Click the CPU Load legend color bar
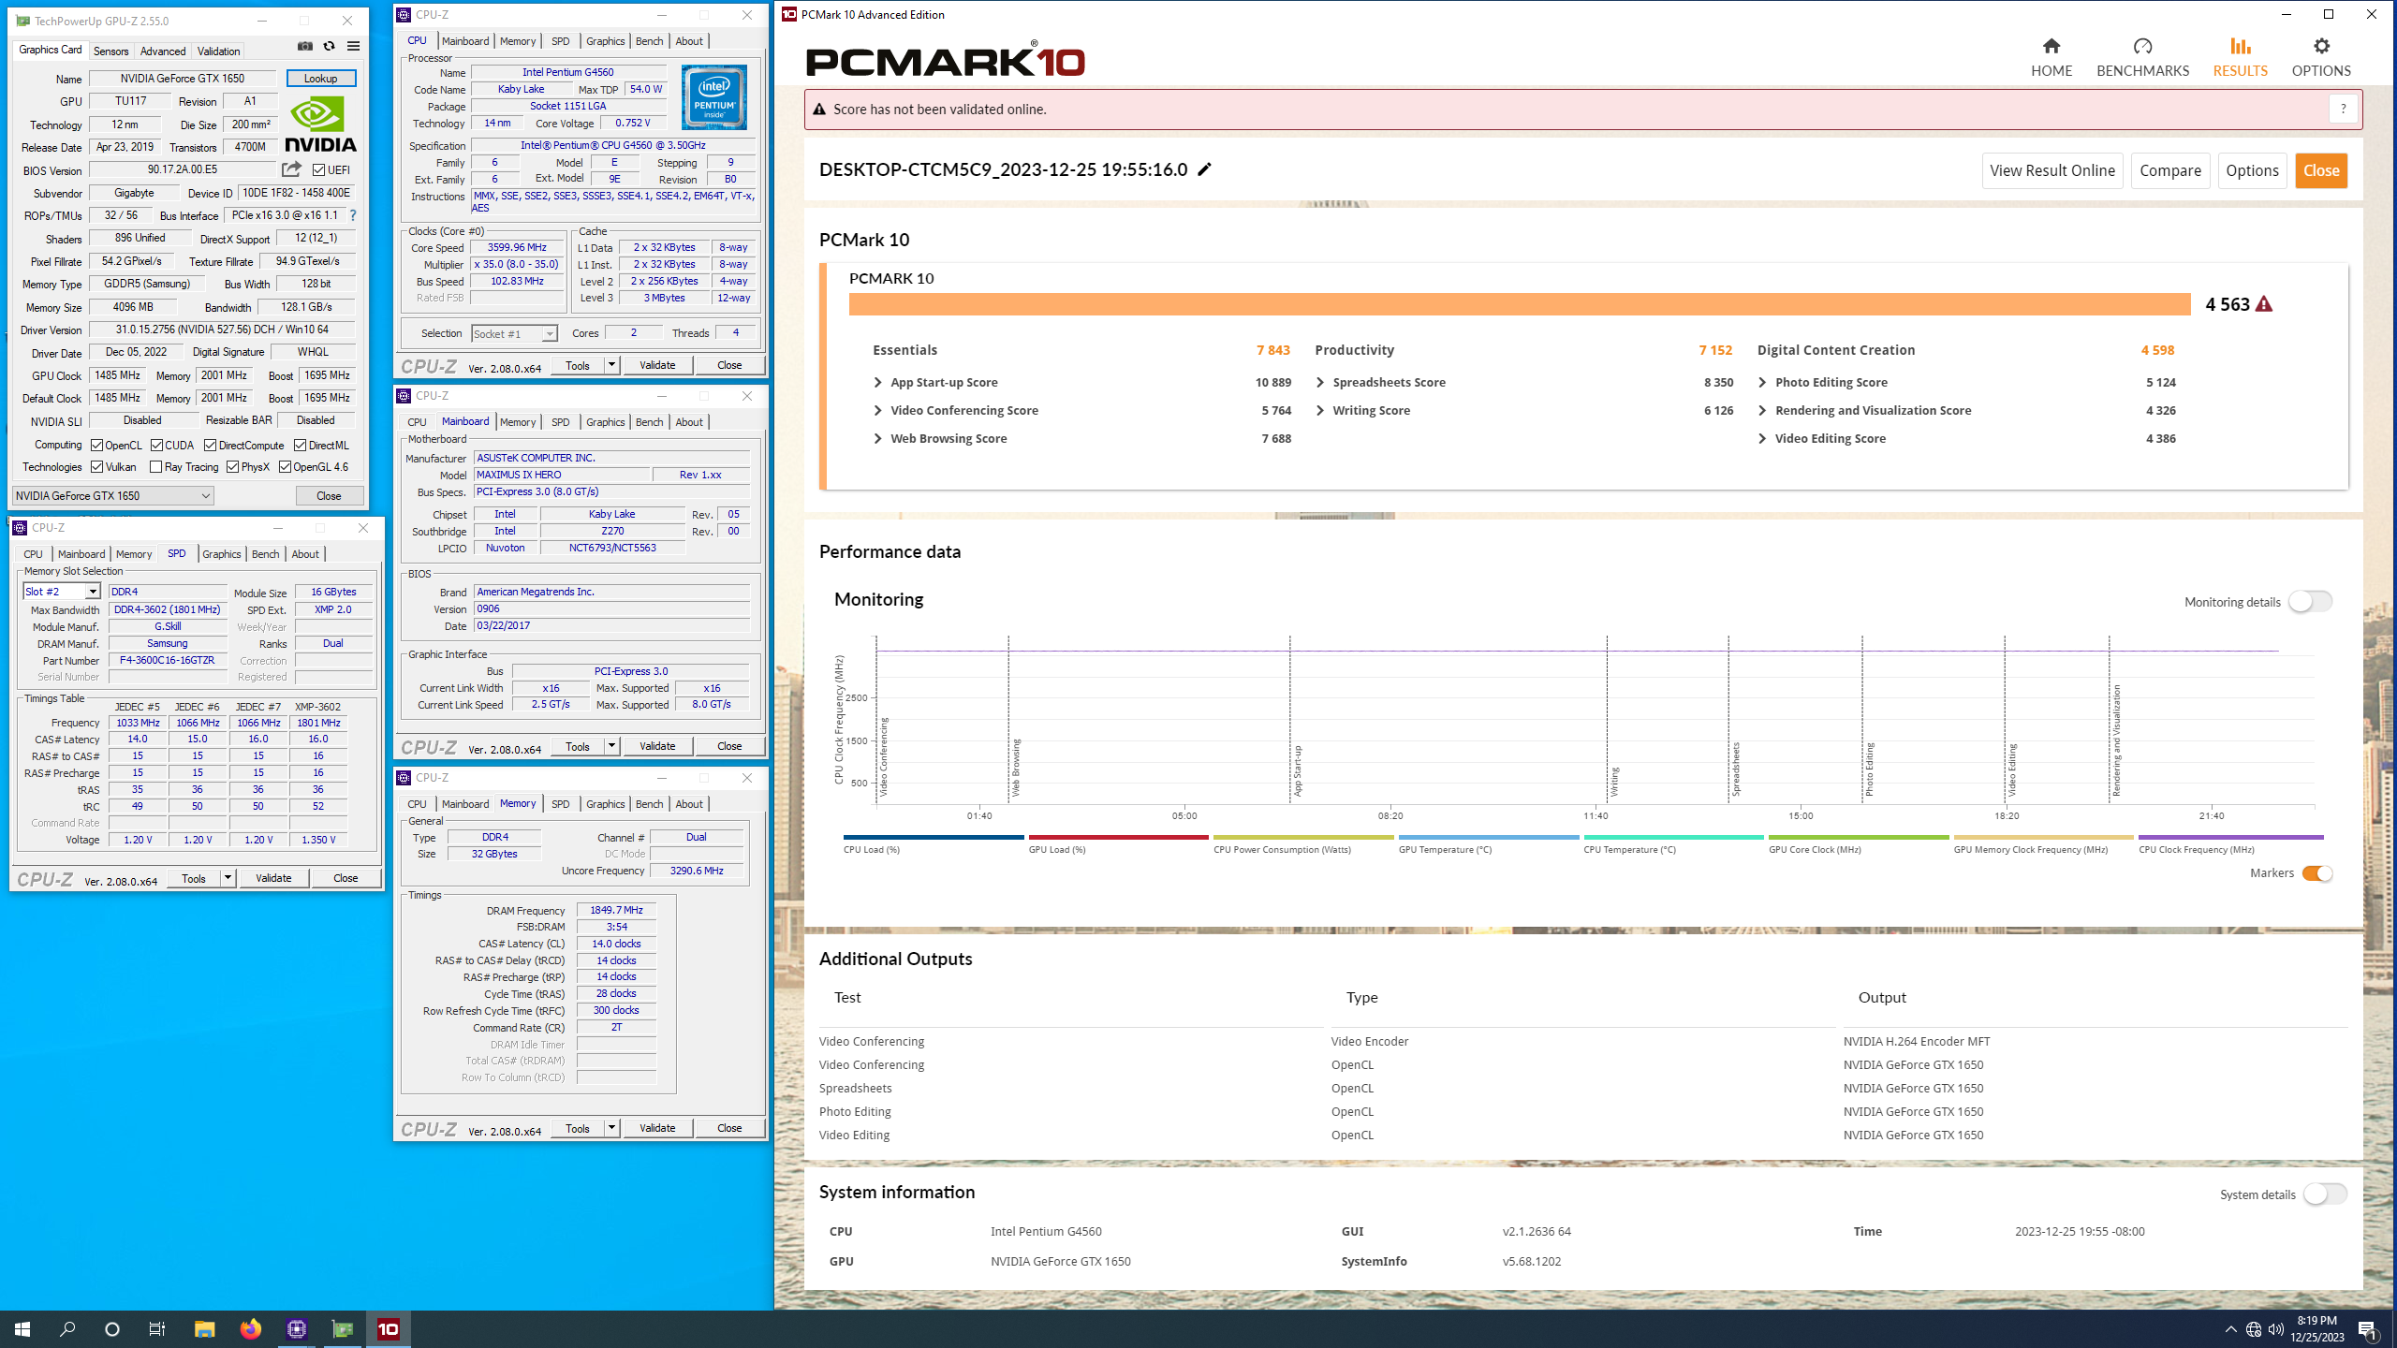This screenshot has width=2397, height=1348. pos(933,837)
